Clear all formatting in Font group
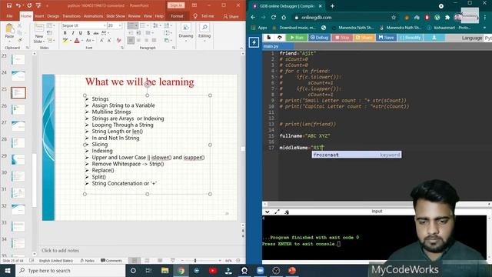The image size is (492, 277). (x=118, y=40)
